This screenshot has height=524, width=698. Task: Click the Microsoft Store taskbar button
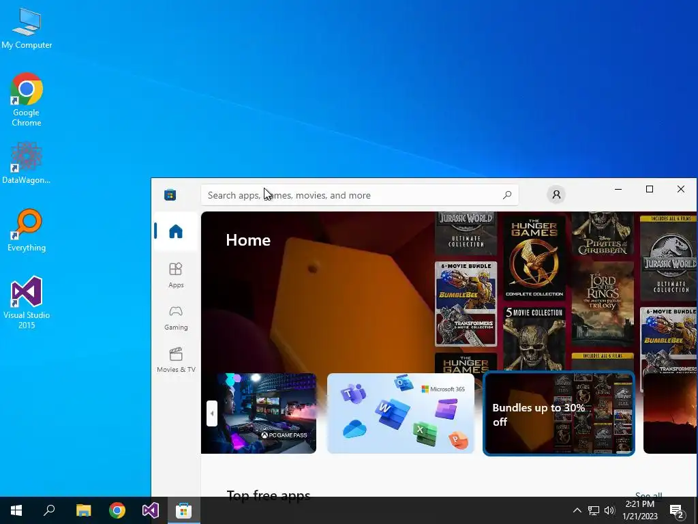click(184, 510)
